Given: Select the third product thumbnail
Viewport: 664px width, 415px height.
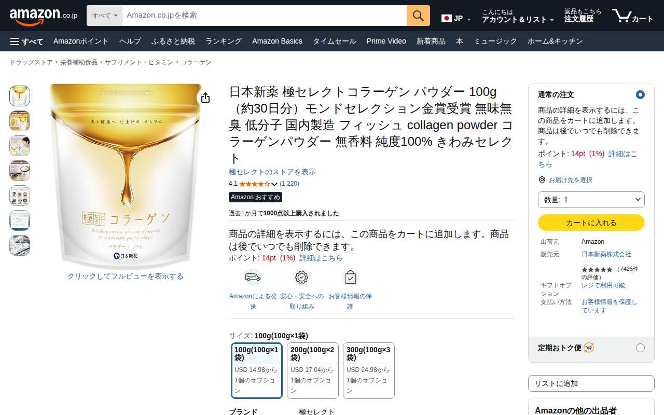Looking at the screenshot, I should pyautogui.click(x=20, y=146).
